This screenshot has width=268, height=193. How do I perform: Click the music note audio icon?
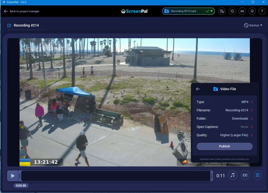click(x=233, y=175)
